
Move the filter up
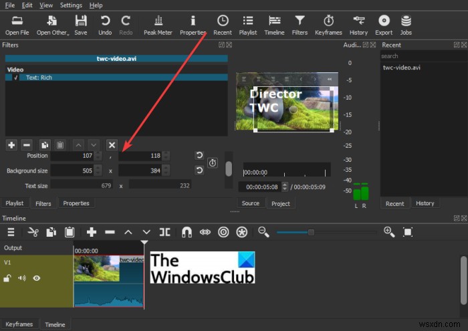(78, 145)
